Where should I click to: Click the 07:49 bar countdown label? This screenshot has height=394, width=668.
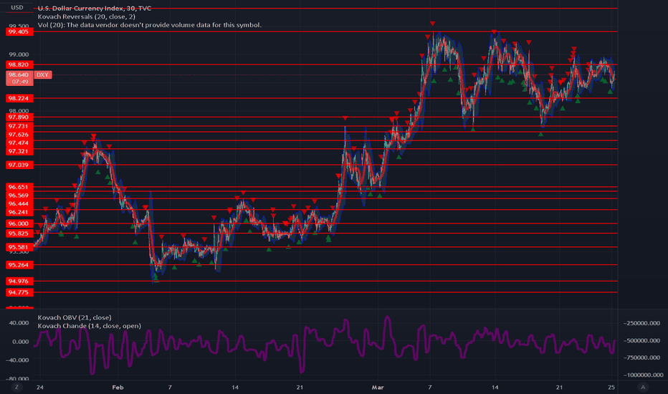click(x=19, y=82)
